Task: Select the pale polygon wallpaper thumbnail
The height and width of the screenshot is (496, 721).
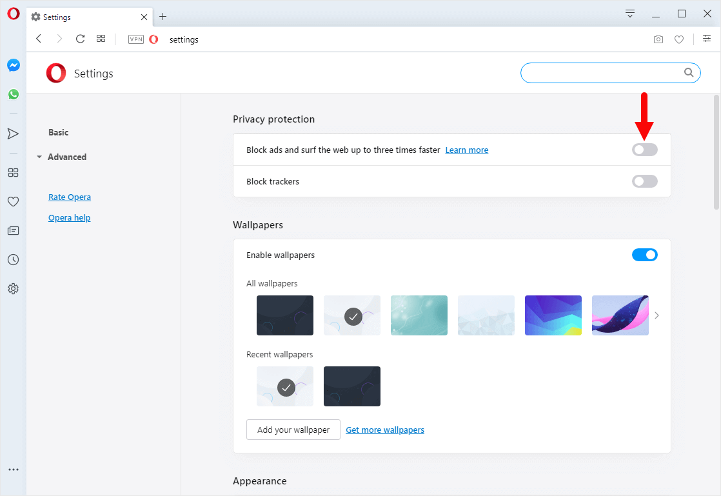Action: coord(486,315)
